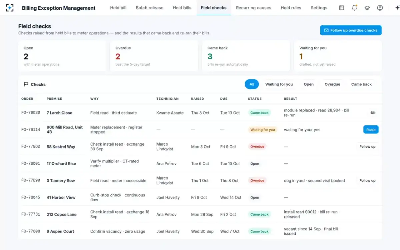Image resolution: width=400 pixels, height=250 pixels.
Task: Open the Hold rules tab
Action: [291, 8]
